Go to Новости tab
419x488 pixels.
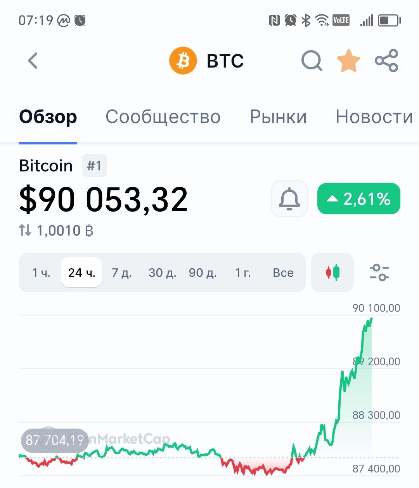coord(374,116)
